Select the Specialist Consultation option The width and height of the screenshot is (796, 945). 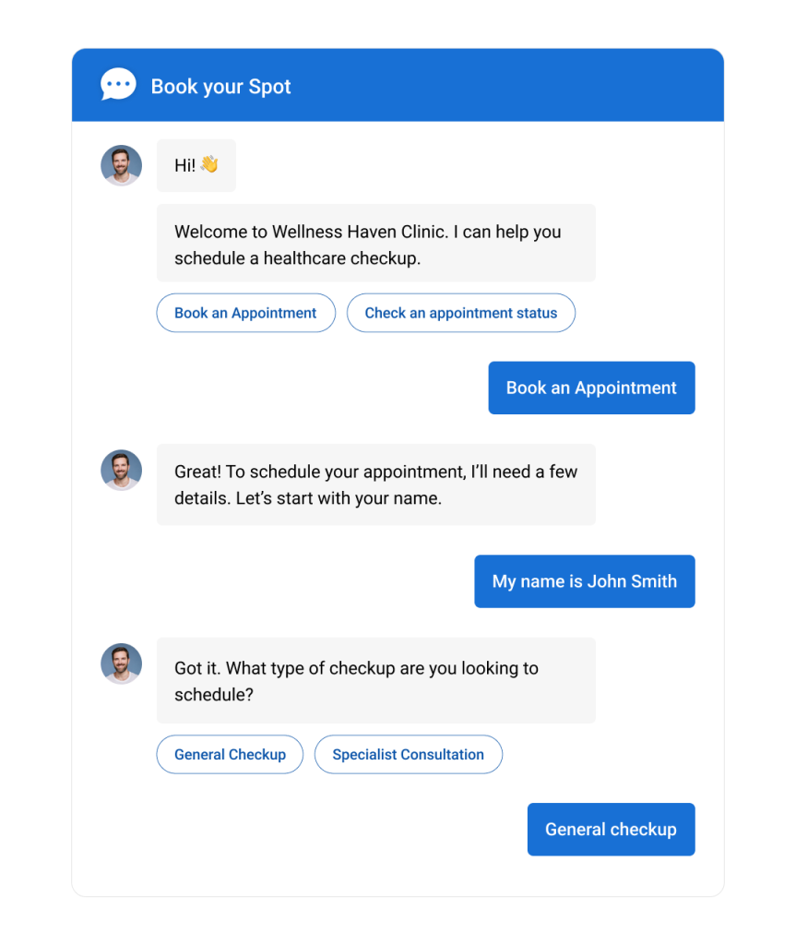[x=408, y=754]
